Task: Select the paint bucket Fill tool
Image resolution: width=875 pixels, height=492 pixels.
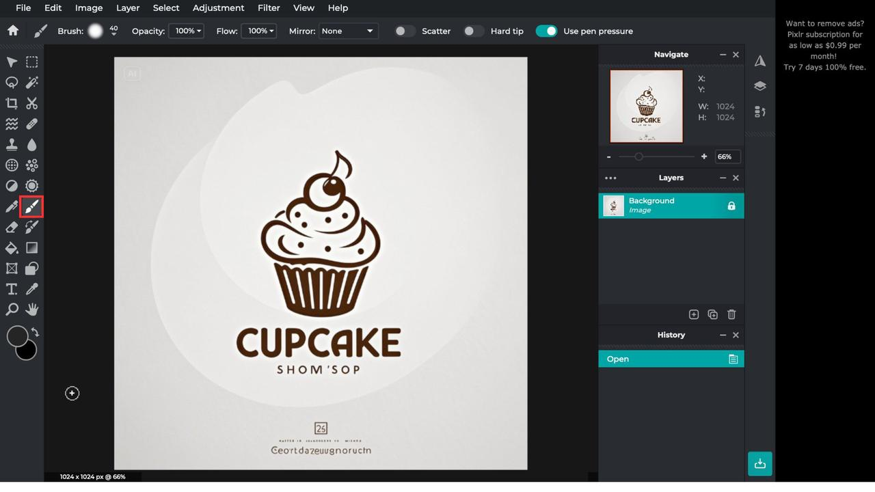Action: [12, 247]
